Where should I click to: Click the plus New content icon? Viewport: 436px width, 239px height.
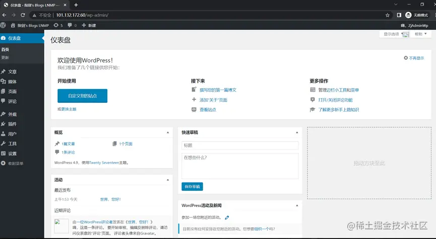(x=84, y=25)
